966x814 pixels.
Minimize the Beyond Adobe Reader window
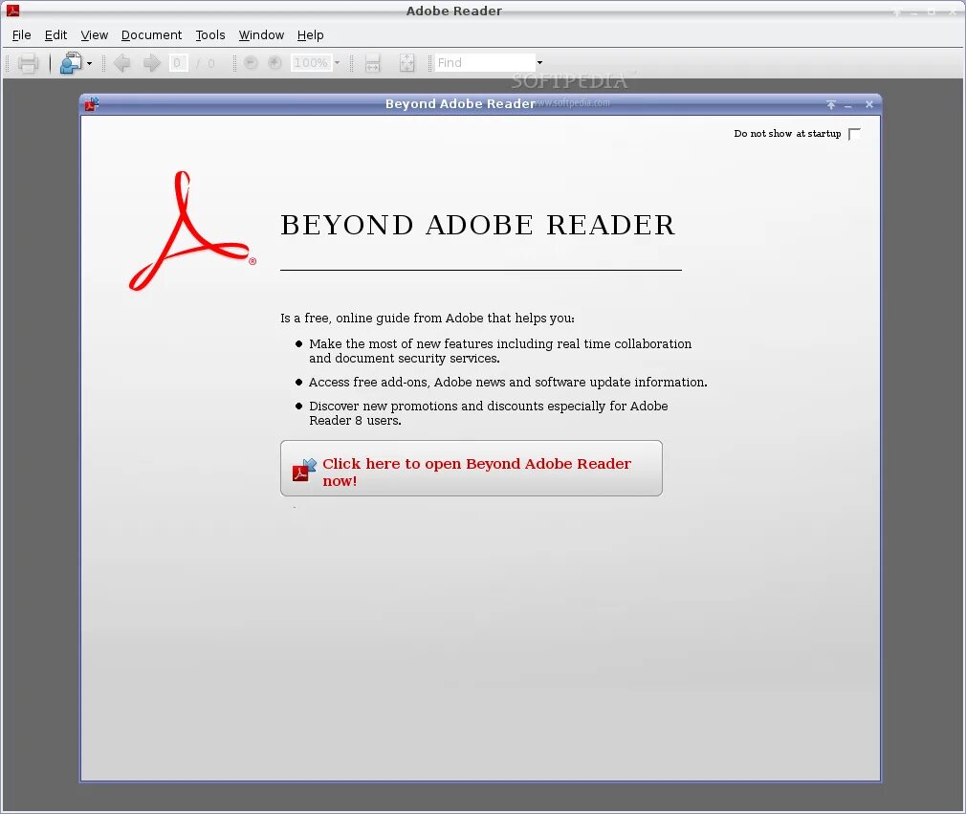point(848,105)
